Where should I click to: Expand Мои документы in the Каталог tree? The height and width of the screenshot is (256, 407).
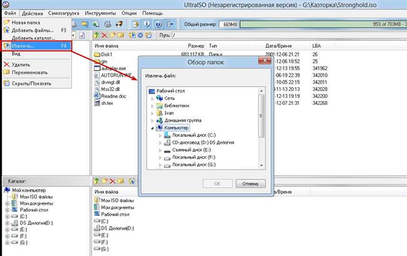(x=8, y=203)
